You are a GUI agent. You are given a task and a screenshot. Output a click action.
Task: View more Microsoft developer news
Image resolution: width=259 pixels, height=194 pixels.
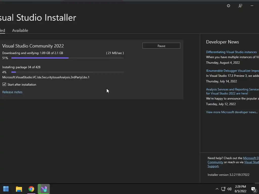[232, 112]
